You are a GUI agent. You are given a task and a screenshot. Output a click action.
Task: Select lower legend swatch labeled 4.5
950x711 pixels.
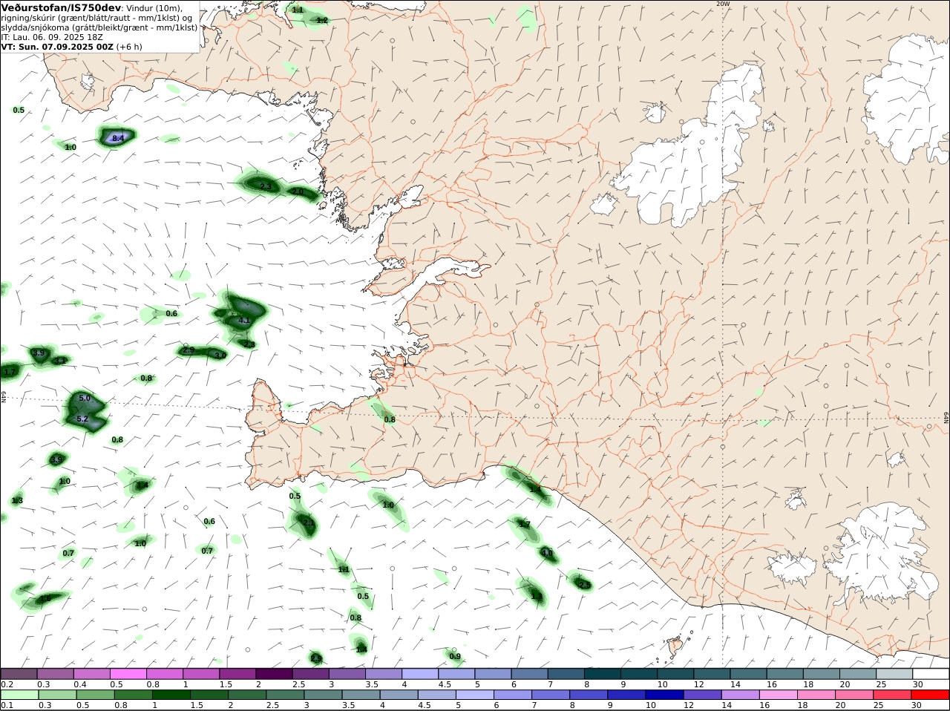(436, 695)
